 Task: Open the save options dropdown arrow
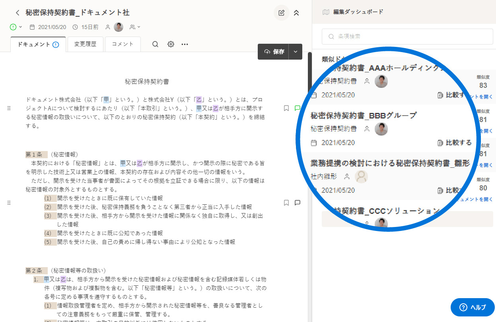(296, 52)
